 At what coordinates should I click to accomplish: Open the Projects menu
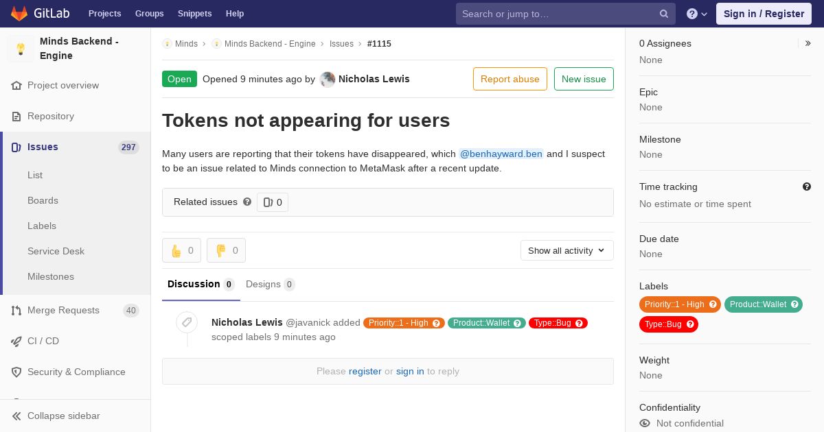pos(105,14)
